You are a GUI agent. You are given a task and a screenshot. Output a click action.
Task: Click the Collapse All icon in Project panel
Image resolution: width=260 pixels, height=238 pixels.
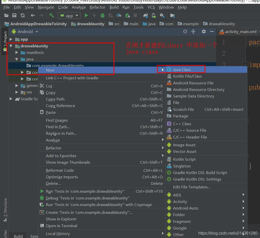click(193, 31)
